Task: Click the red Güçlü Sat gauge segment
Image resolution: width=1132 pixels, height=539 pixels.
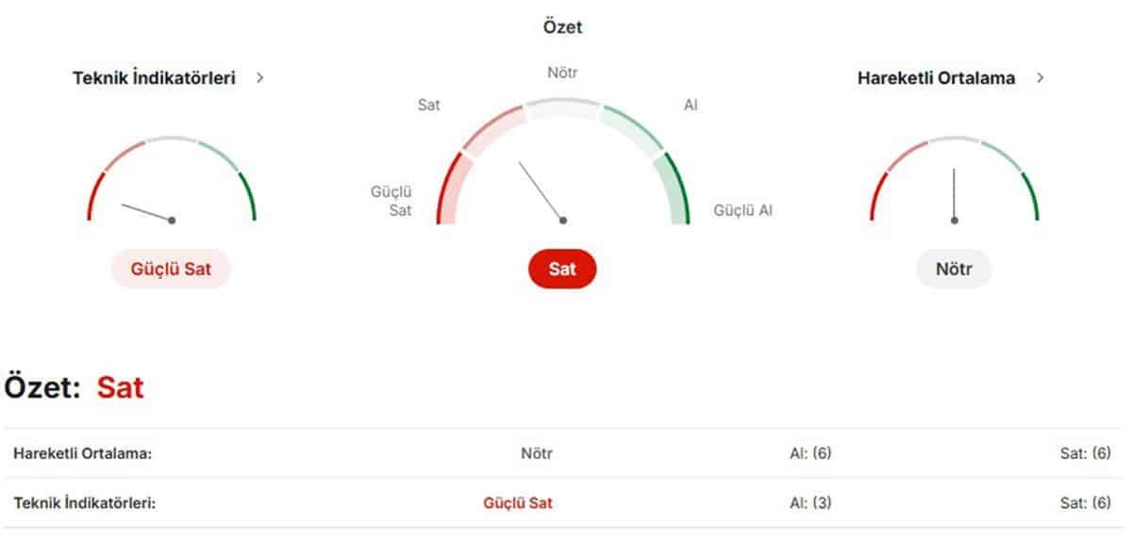Action: point(450,187)
